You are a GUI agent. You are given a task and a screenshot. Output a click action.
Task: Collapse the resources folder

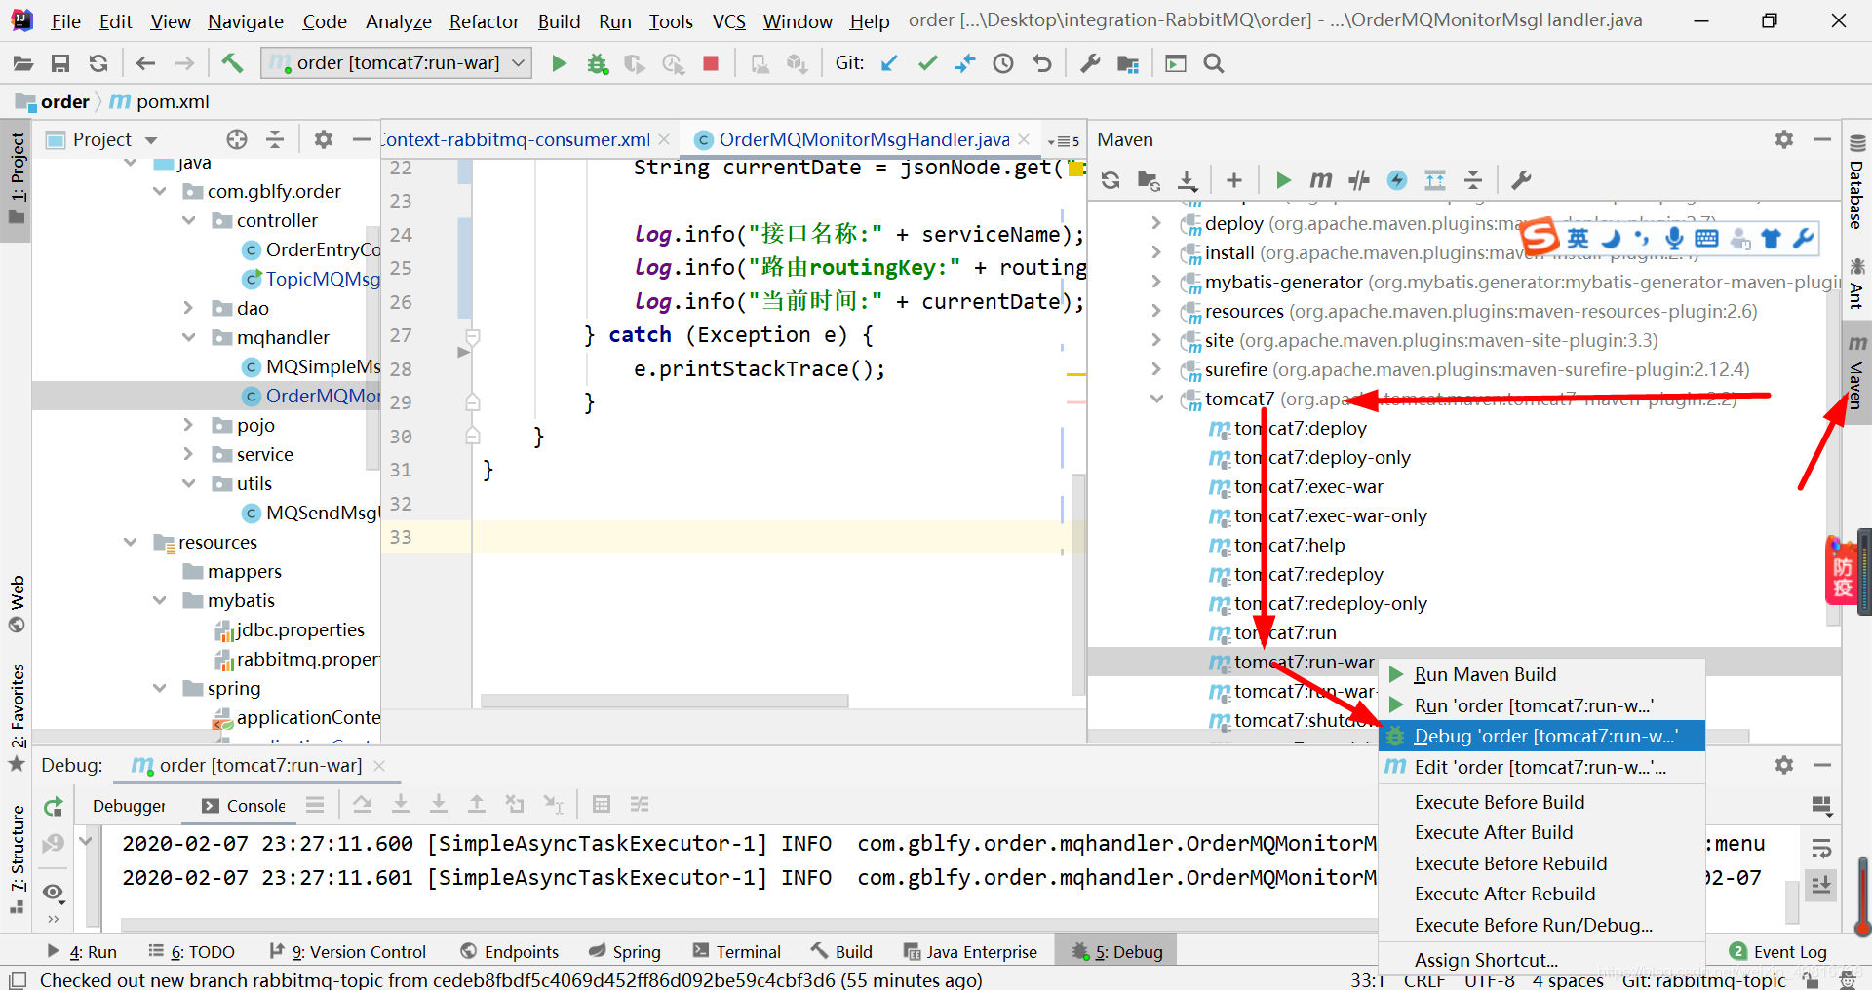[x=130, y=542]
